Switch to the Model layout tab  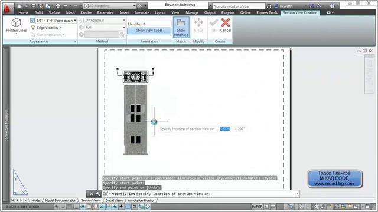36,200
